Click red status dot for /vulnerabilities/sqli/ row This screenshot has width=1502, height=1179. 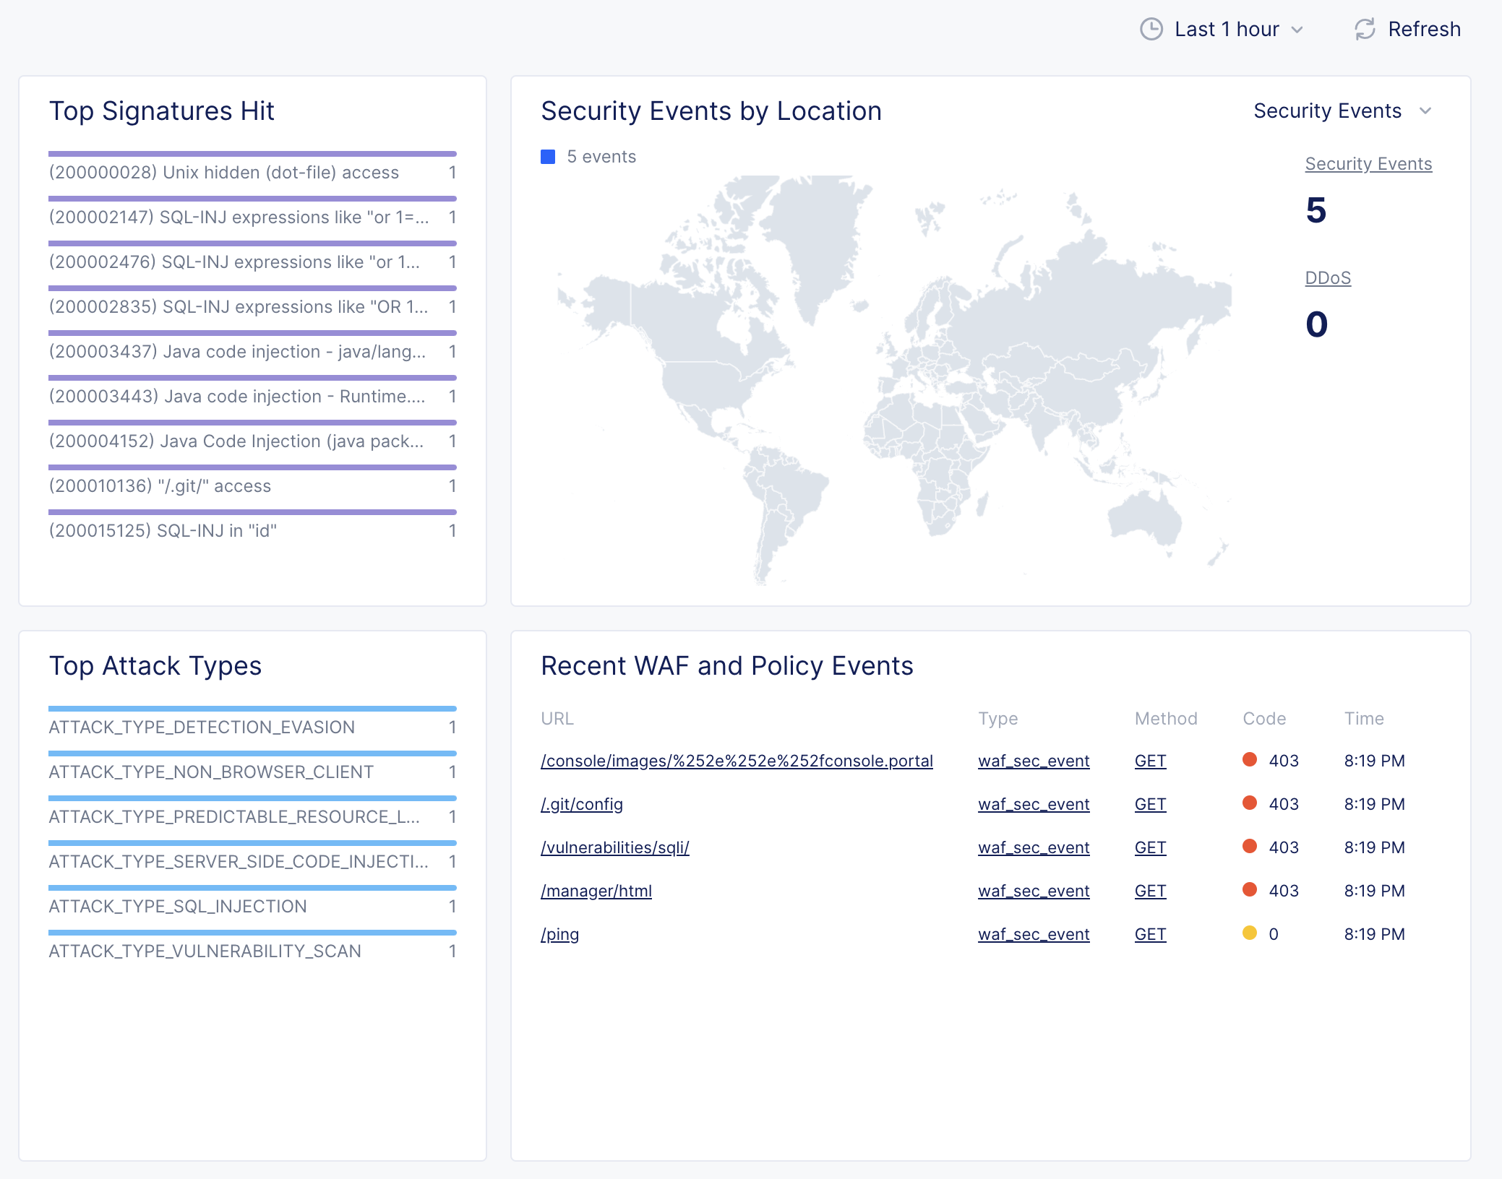pyautogui.click(x=1249, y=846)
